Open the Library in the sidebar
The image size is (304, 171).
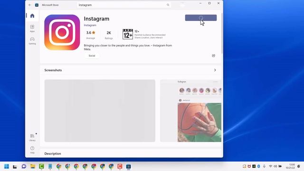pyautogui.click(x=32, y=137)
